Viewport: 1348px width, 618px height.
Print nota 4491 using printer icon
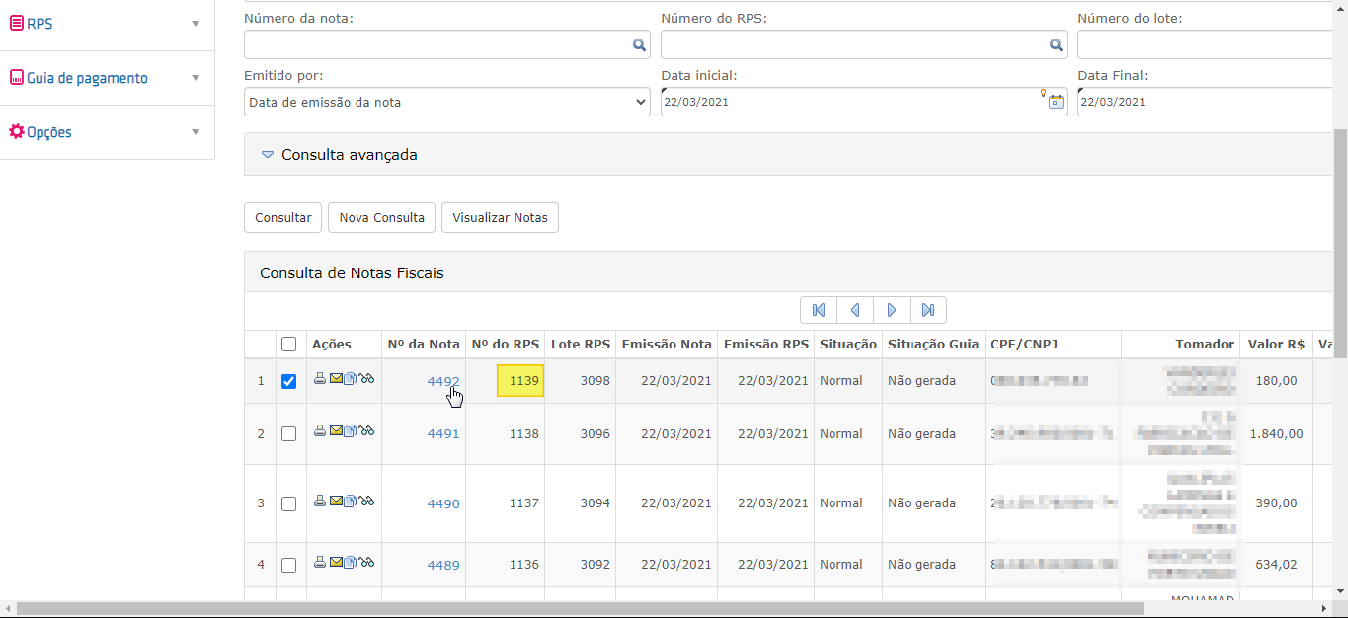pyautogui.click(x=319, y=430)
